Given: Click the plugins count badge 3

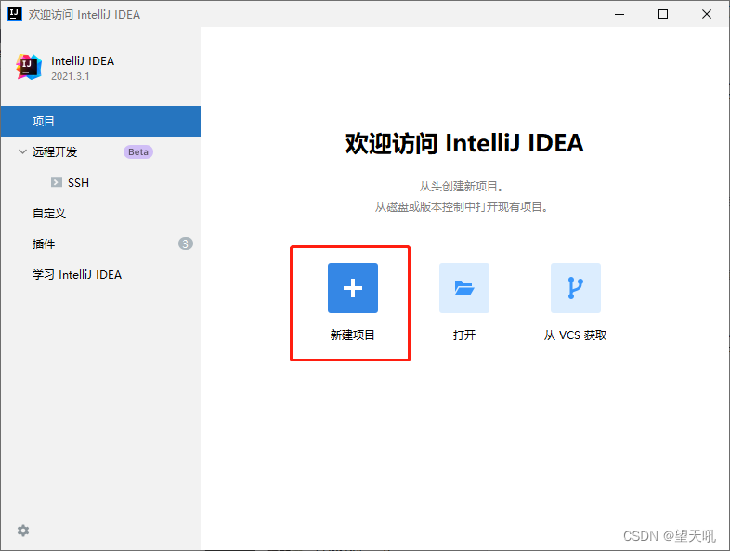Looking at the screenshot, I should click(x=186, y=243).
